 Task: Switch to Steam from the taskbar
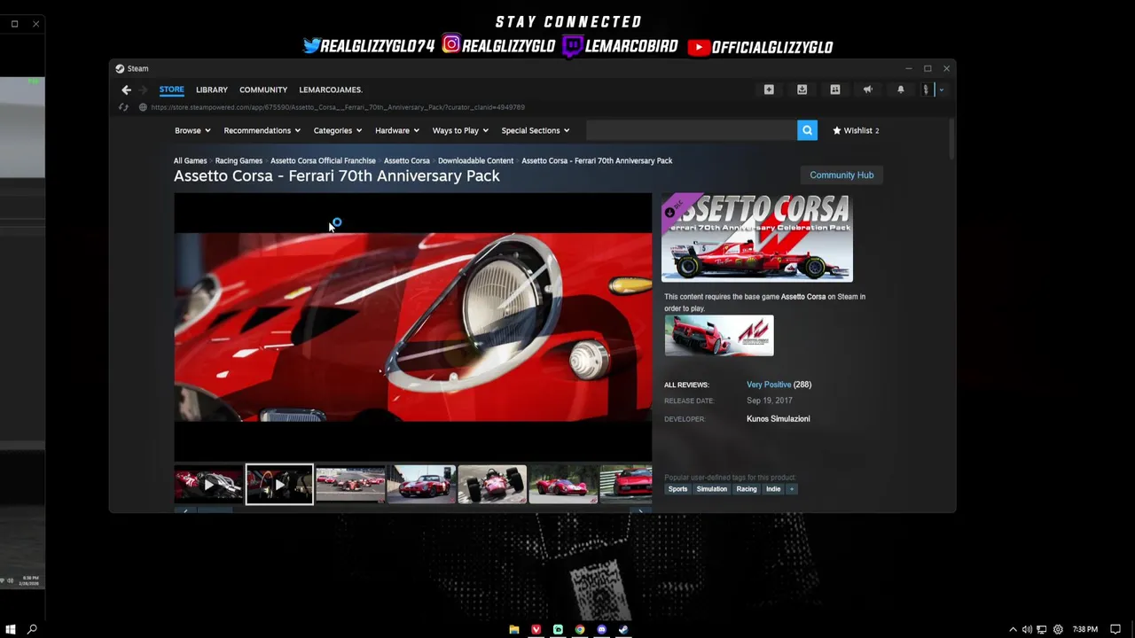point(623,629)
